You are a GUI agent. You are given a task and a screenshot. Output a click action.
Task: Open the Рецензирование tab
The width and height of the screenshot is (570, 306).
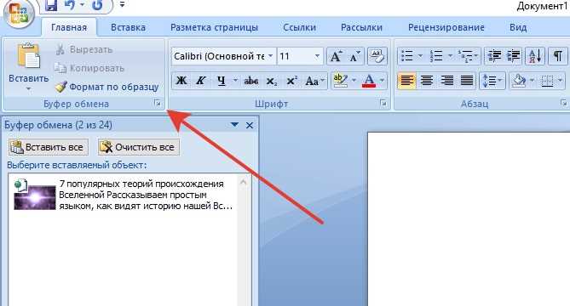[446, 27]
